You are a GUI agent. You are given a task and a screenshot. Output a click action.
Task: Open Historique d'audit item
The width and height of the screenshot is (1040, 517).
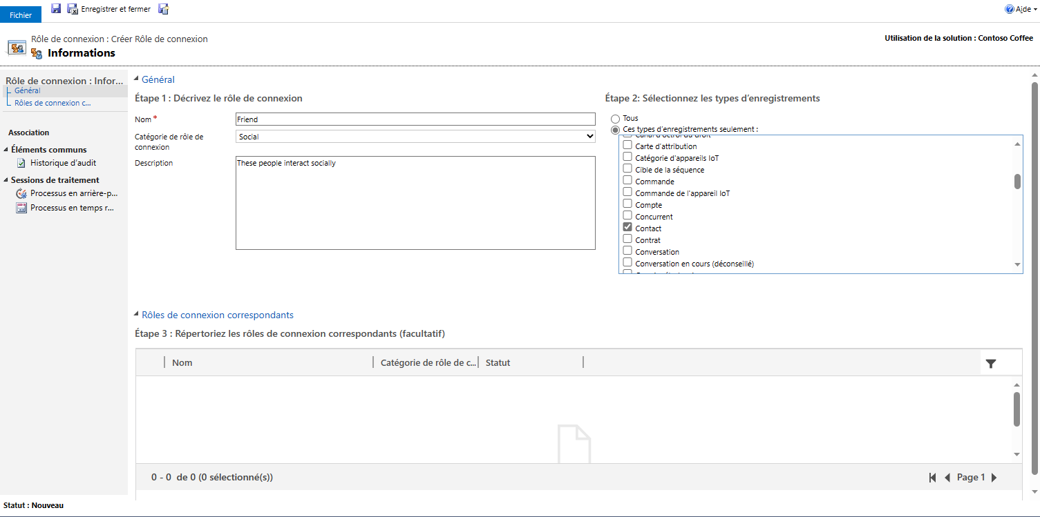(x=63, y=163)
